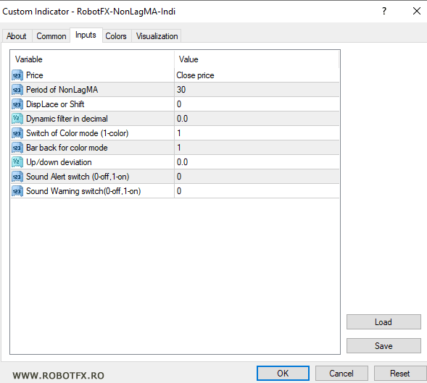This screenshot has width=427, height=383.
Task: Open the Close price value dropdown
Action: coord(257,75)
